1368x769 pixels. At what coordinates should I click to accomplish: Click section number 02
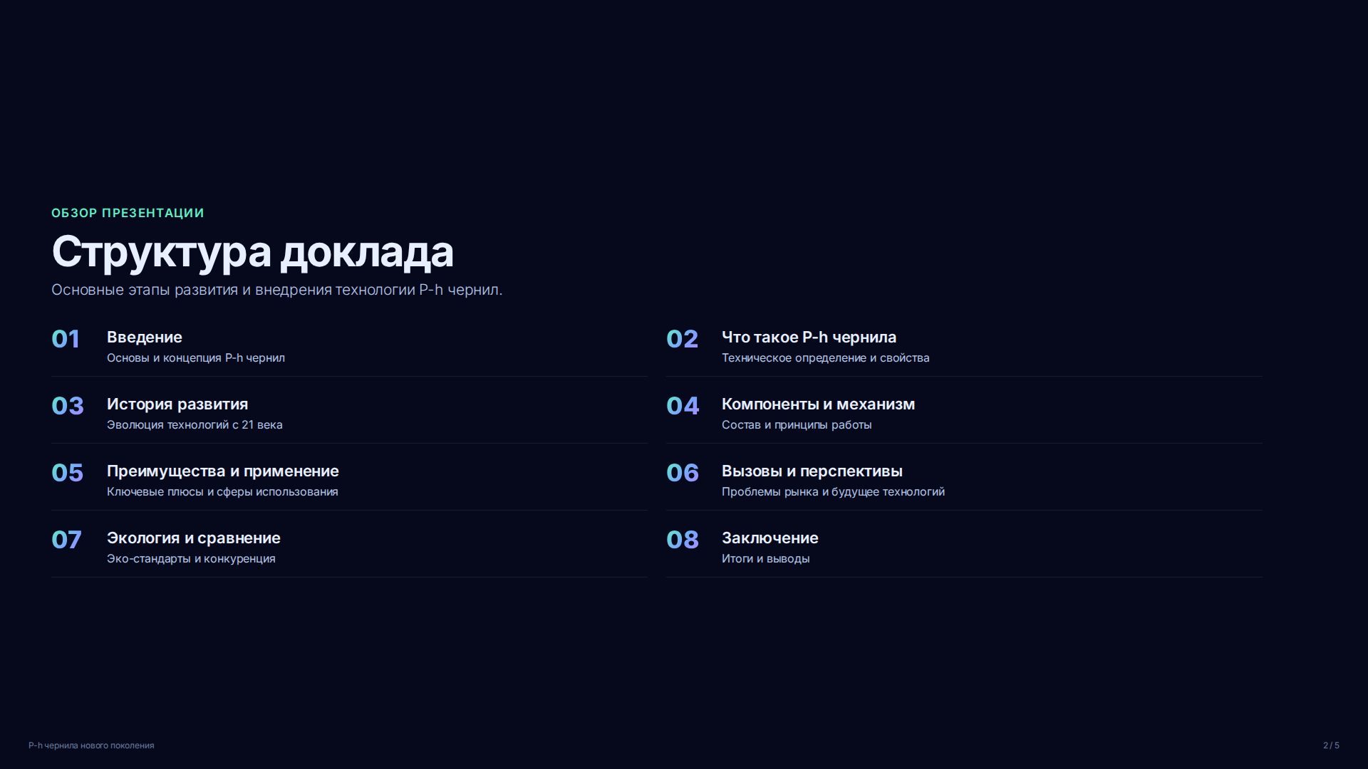682,339
